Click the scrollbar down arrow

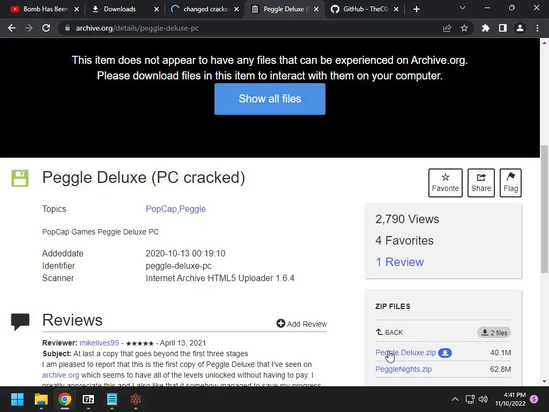(x=544, y=381)
